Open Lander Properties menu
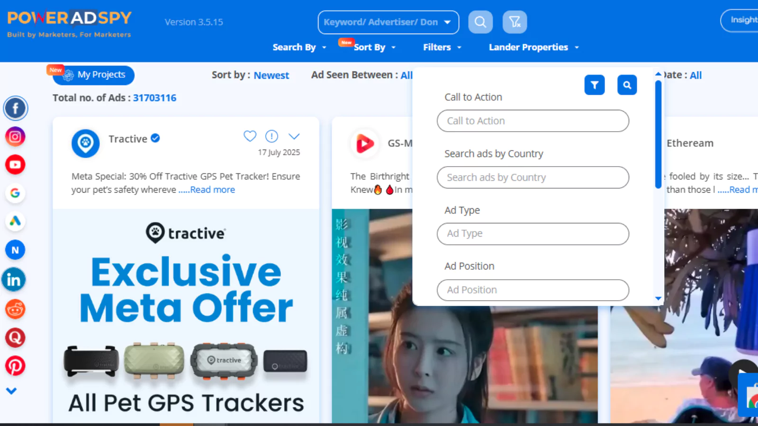The height and width of the screenshot is (426, 758). [534, 47]
